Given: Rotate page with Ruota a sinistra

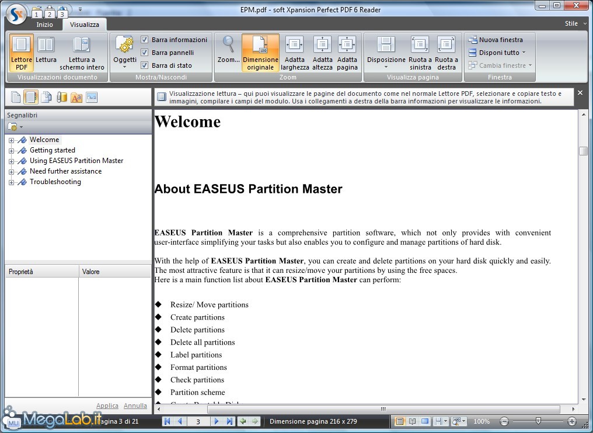Looking at the screenshot, I should 420,53.
